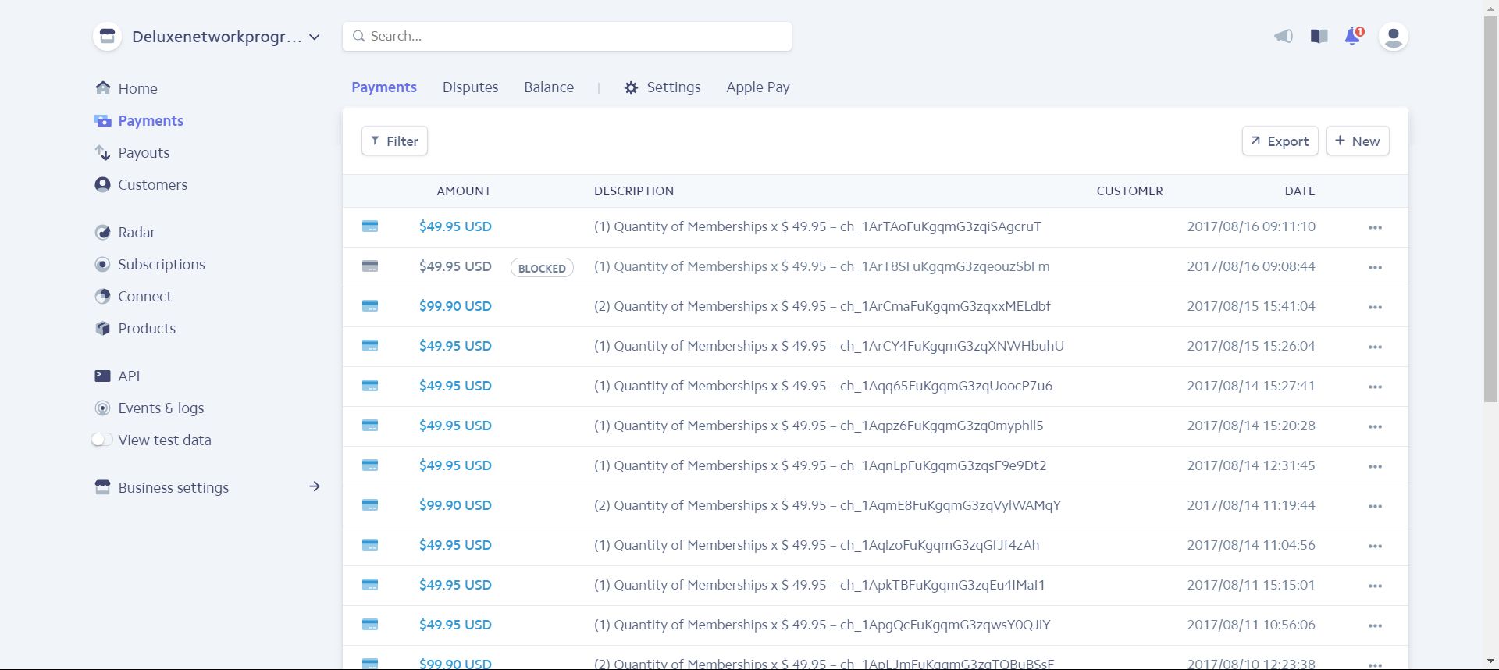Expand Business settings with the arrow
The image size is (1499, 670).
[x=314, y=487]
